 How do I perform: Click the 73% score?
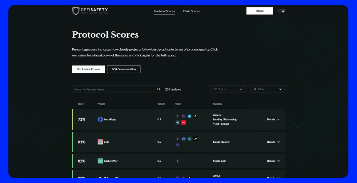(82, 120)
